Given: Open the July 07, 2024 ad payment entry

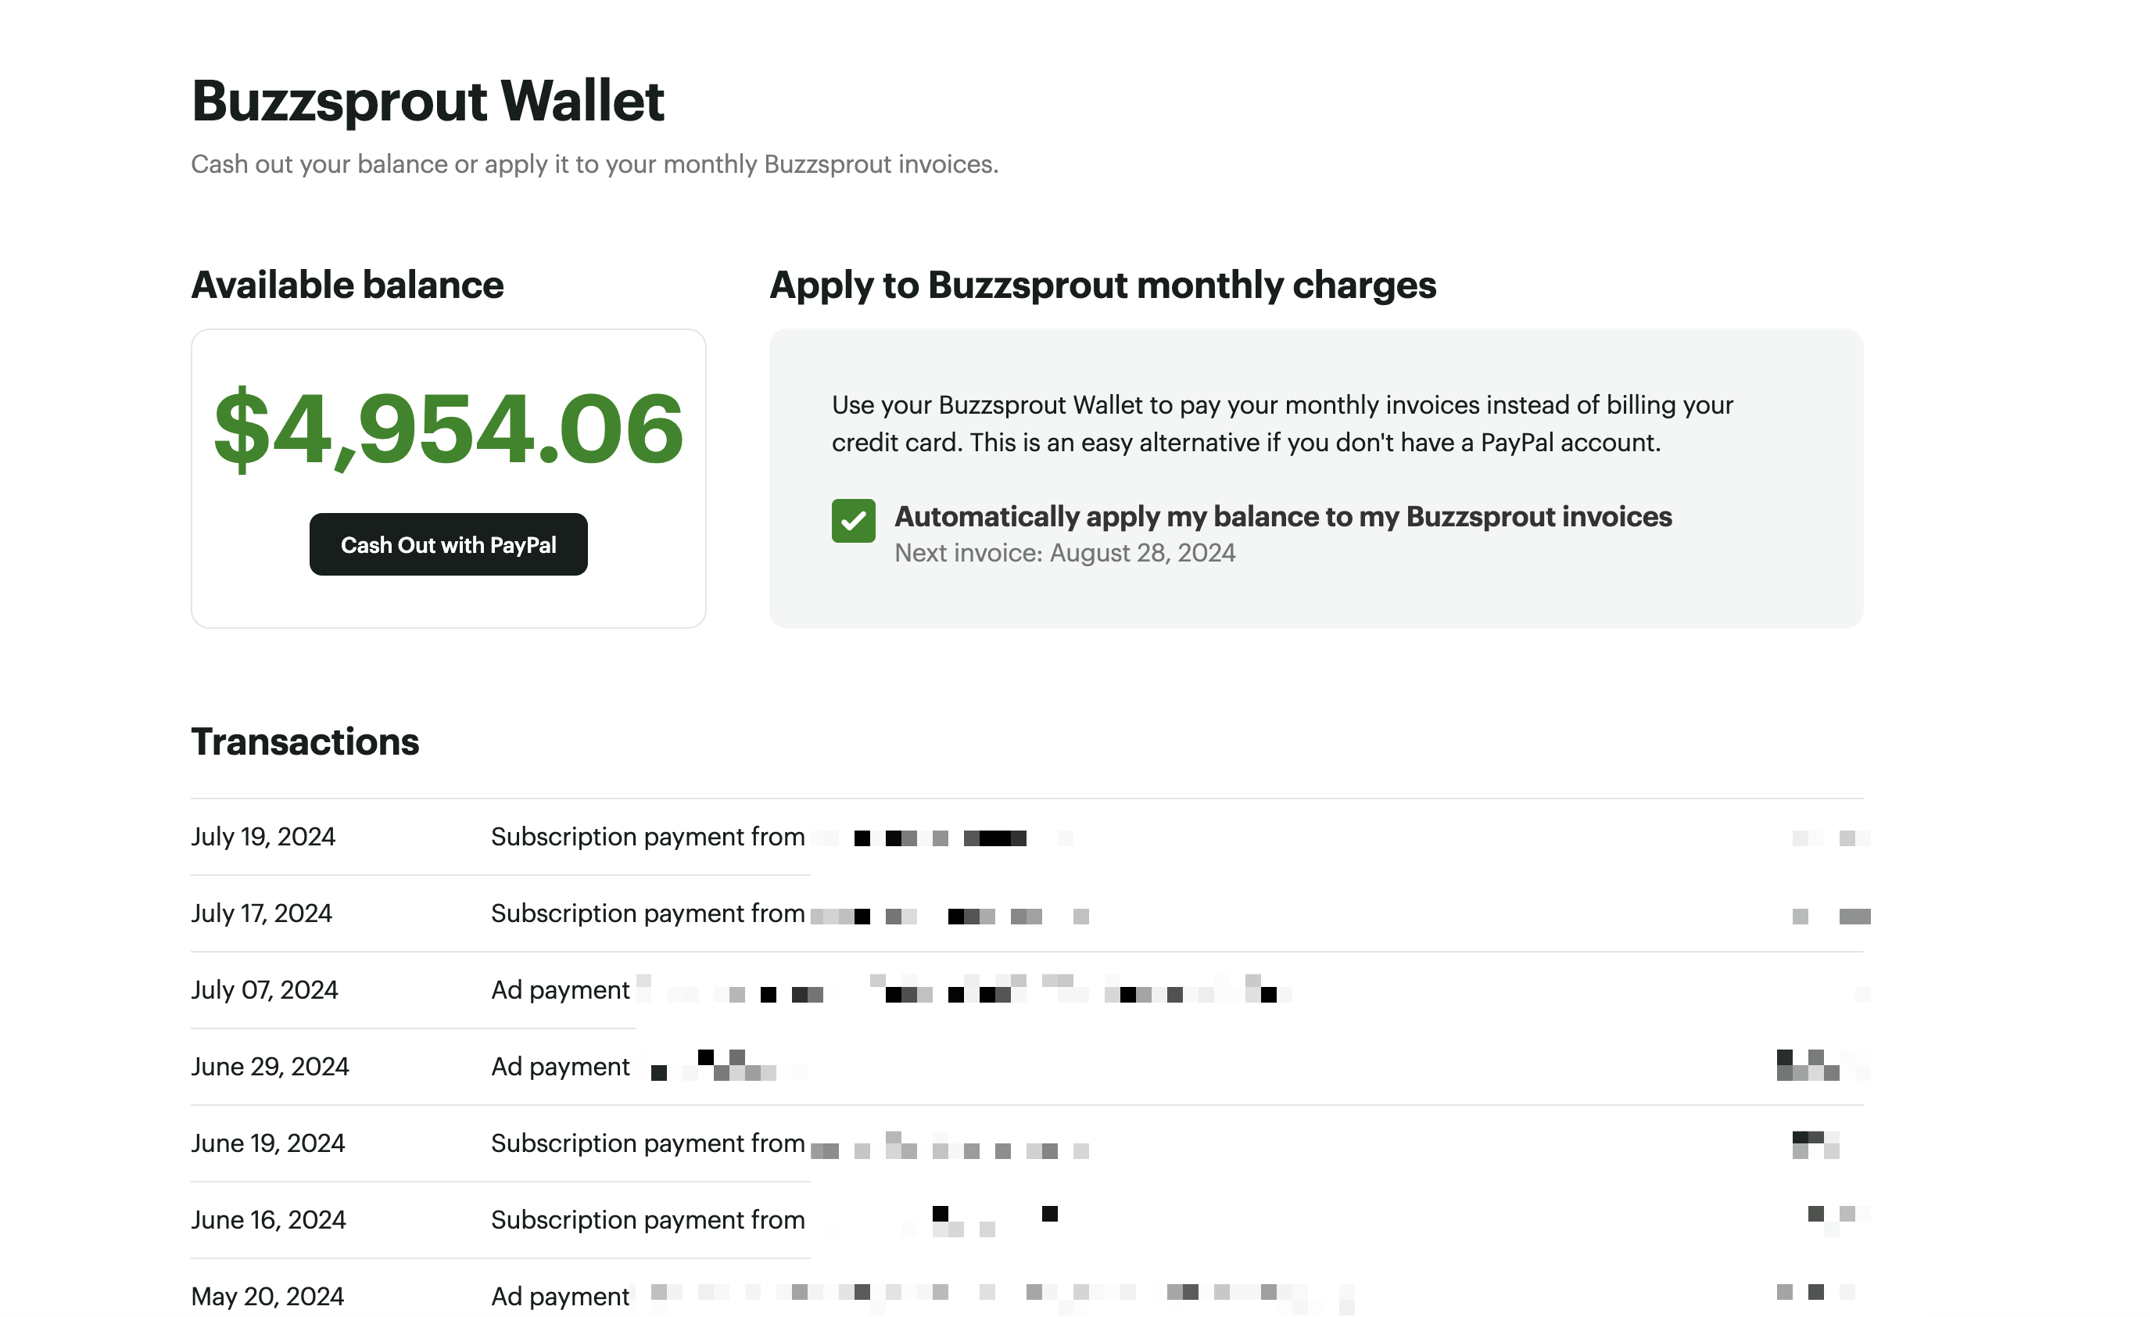Looking at the screenshot, I should tap(561, 991).
